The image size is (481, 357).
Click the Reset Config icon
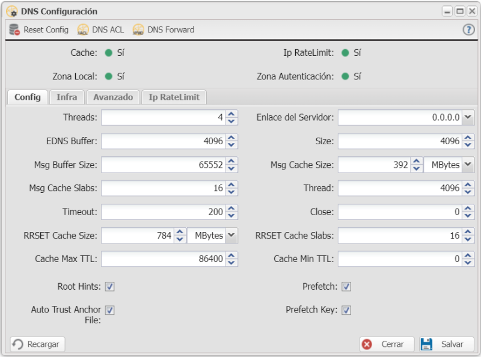[x=12, y=29]
